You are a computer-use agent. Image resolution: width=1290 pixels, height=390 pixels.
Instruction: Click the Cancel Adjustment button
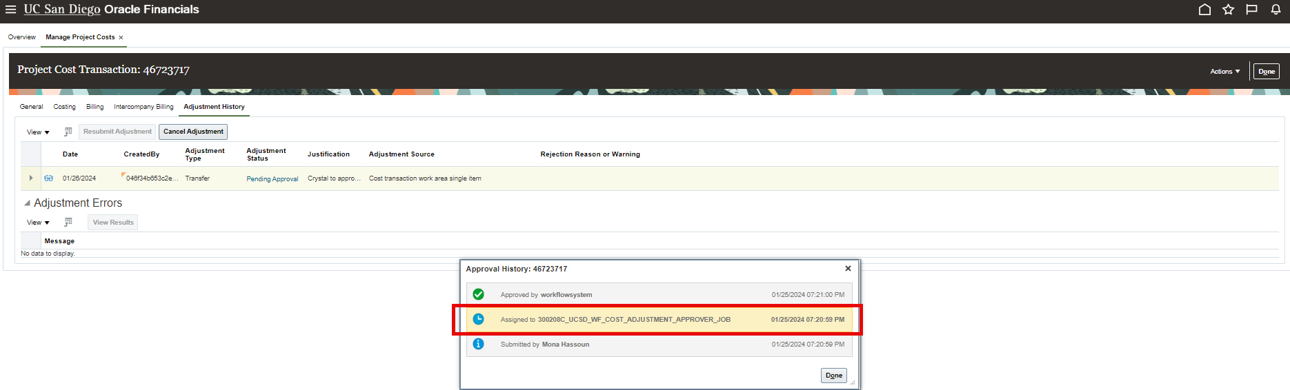point(193,132)
